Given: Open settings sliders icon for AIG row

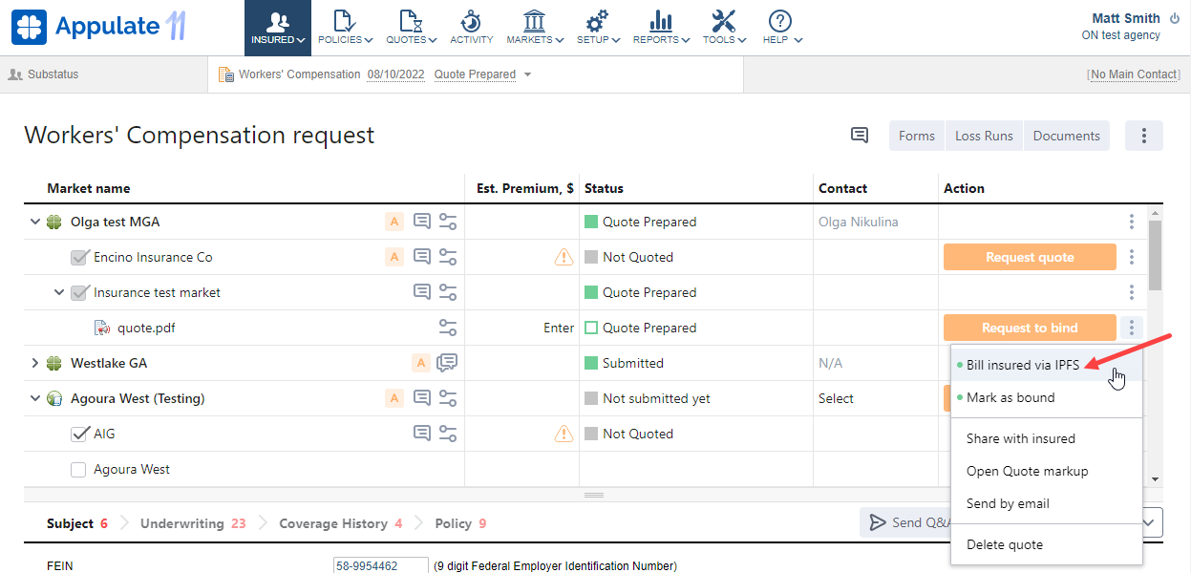Looking at the screenshot, I should click(448, 434).
